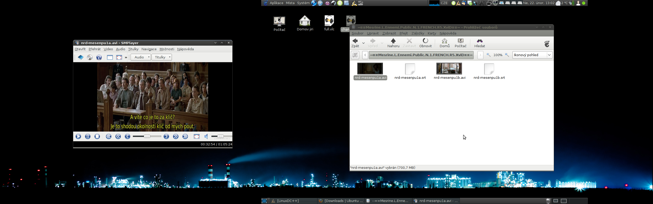653x204 pixels.
Task: Forward with the double-arrow forward button
Action: pos(176,136)
